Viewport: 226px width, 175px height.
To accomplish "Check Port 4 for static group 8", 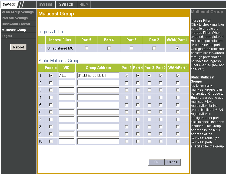I will pyautogui.click(x=138, y=127).
